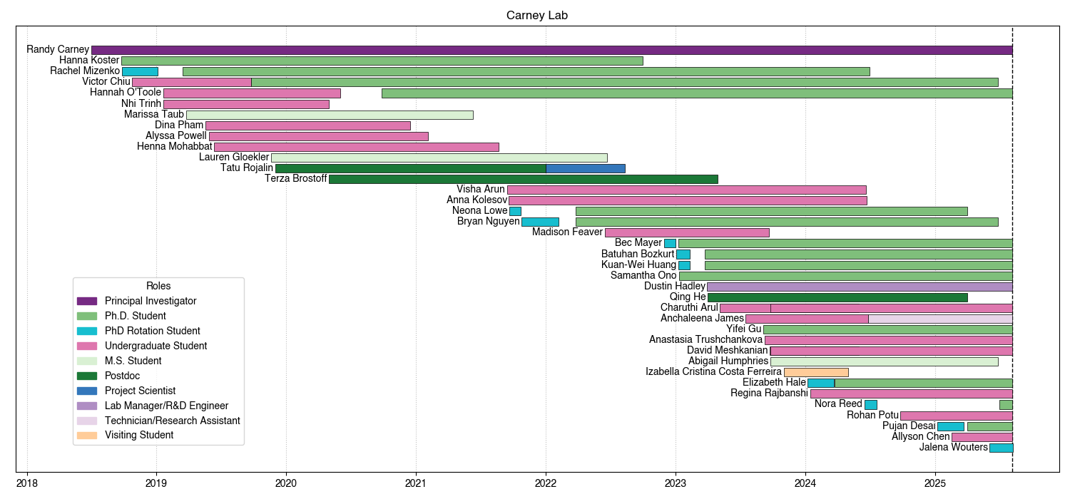Click the name label 'David Meshkanian'
The height and width of the screenshot is (499, 1070).
tap(728, 351)
